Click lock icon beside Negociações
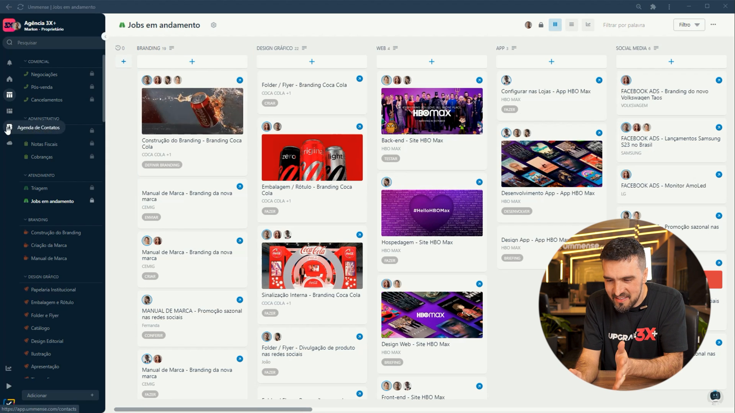735x413 pixels. (92, 74)
